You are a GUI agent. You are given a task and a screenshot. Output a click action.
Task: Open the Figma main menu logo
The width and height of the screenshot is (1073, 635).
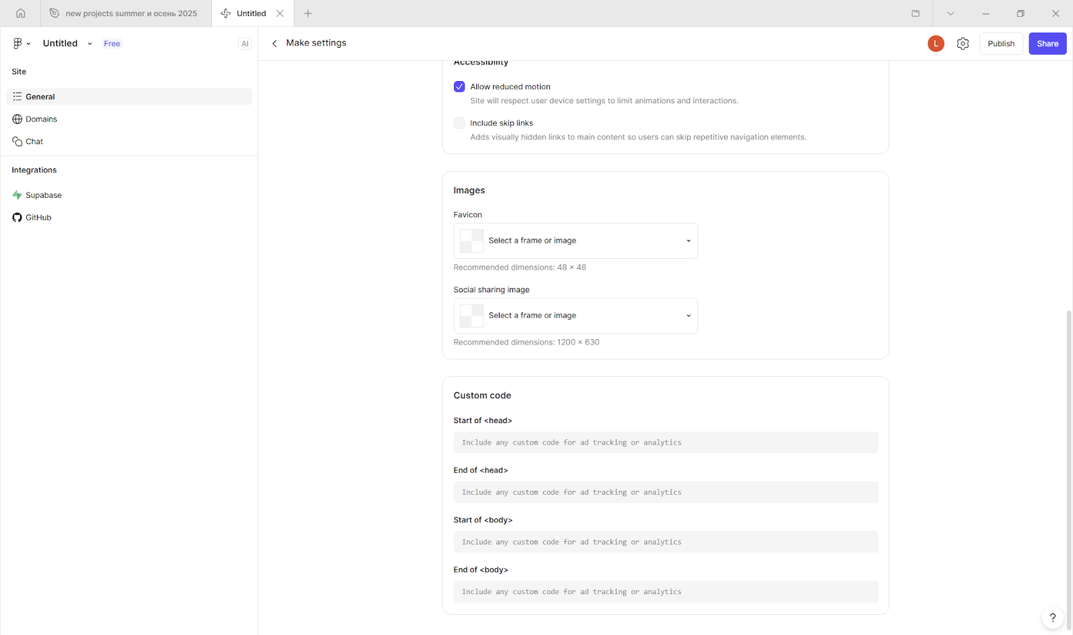tap(21, 44)
